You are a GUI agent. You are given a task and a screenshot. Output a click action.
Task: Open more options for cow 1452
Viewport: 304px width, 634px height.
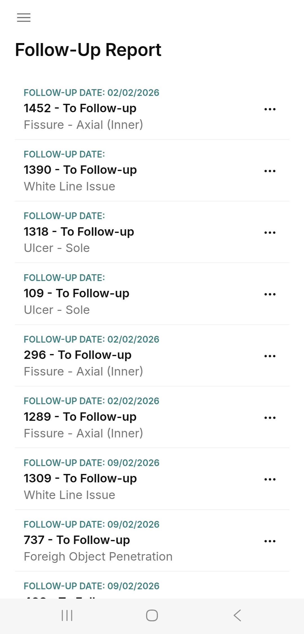coord(270,109)
